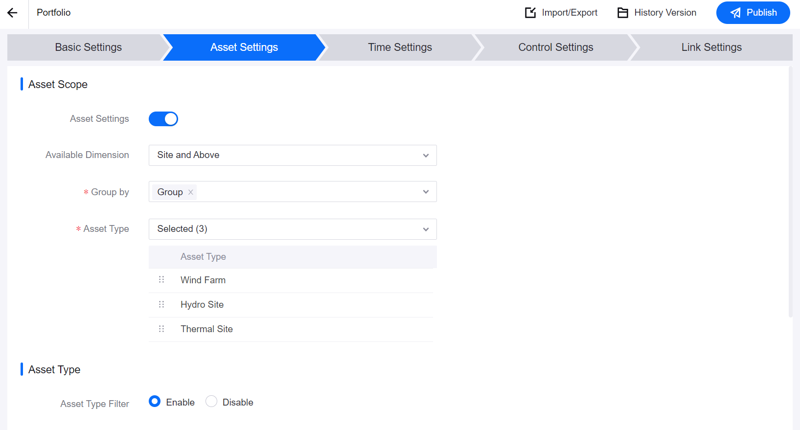The image size is (800, 430).
Task: Click the drag handle for Wind Farm
Action: 161,280
